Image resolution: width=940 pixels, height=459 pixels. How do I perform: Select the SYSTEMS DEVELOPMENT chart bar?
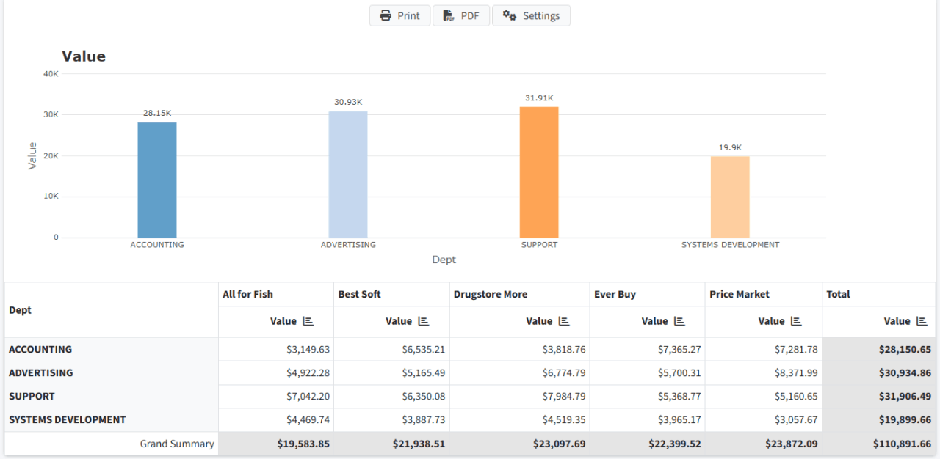(x=730, y=197)
